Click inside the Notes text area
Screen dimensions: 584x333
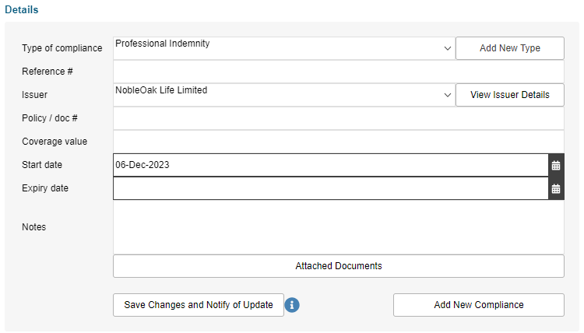click(339, 227)
